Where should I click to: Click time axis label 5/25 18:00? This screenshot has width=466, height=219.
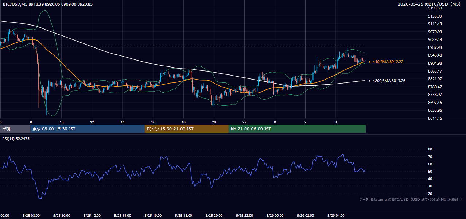183,216
